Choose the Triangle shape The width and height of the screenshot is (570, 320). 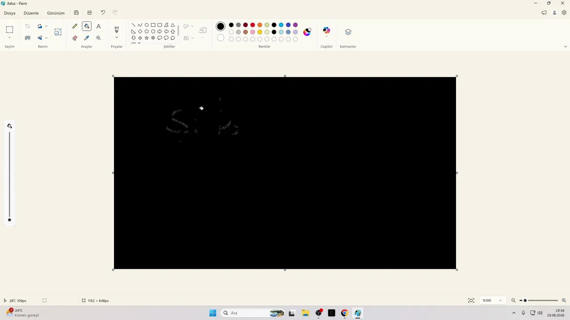coord(173,25)
